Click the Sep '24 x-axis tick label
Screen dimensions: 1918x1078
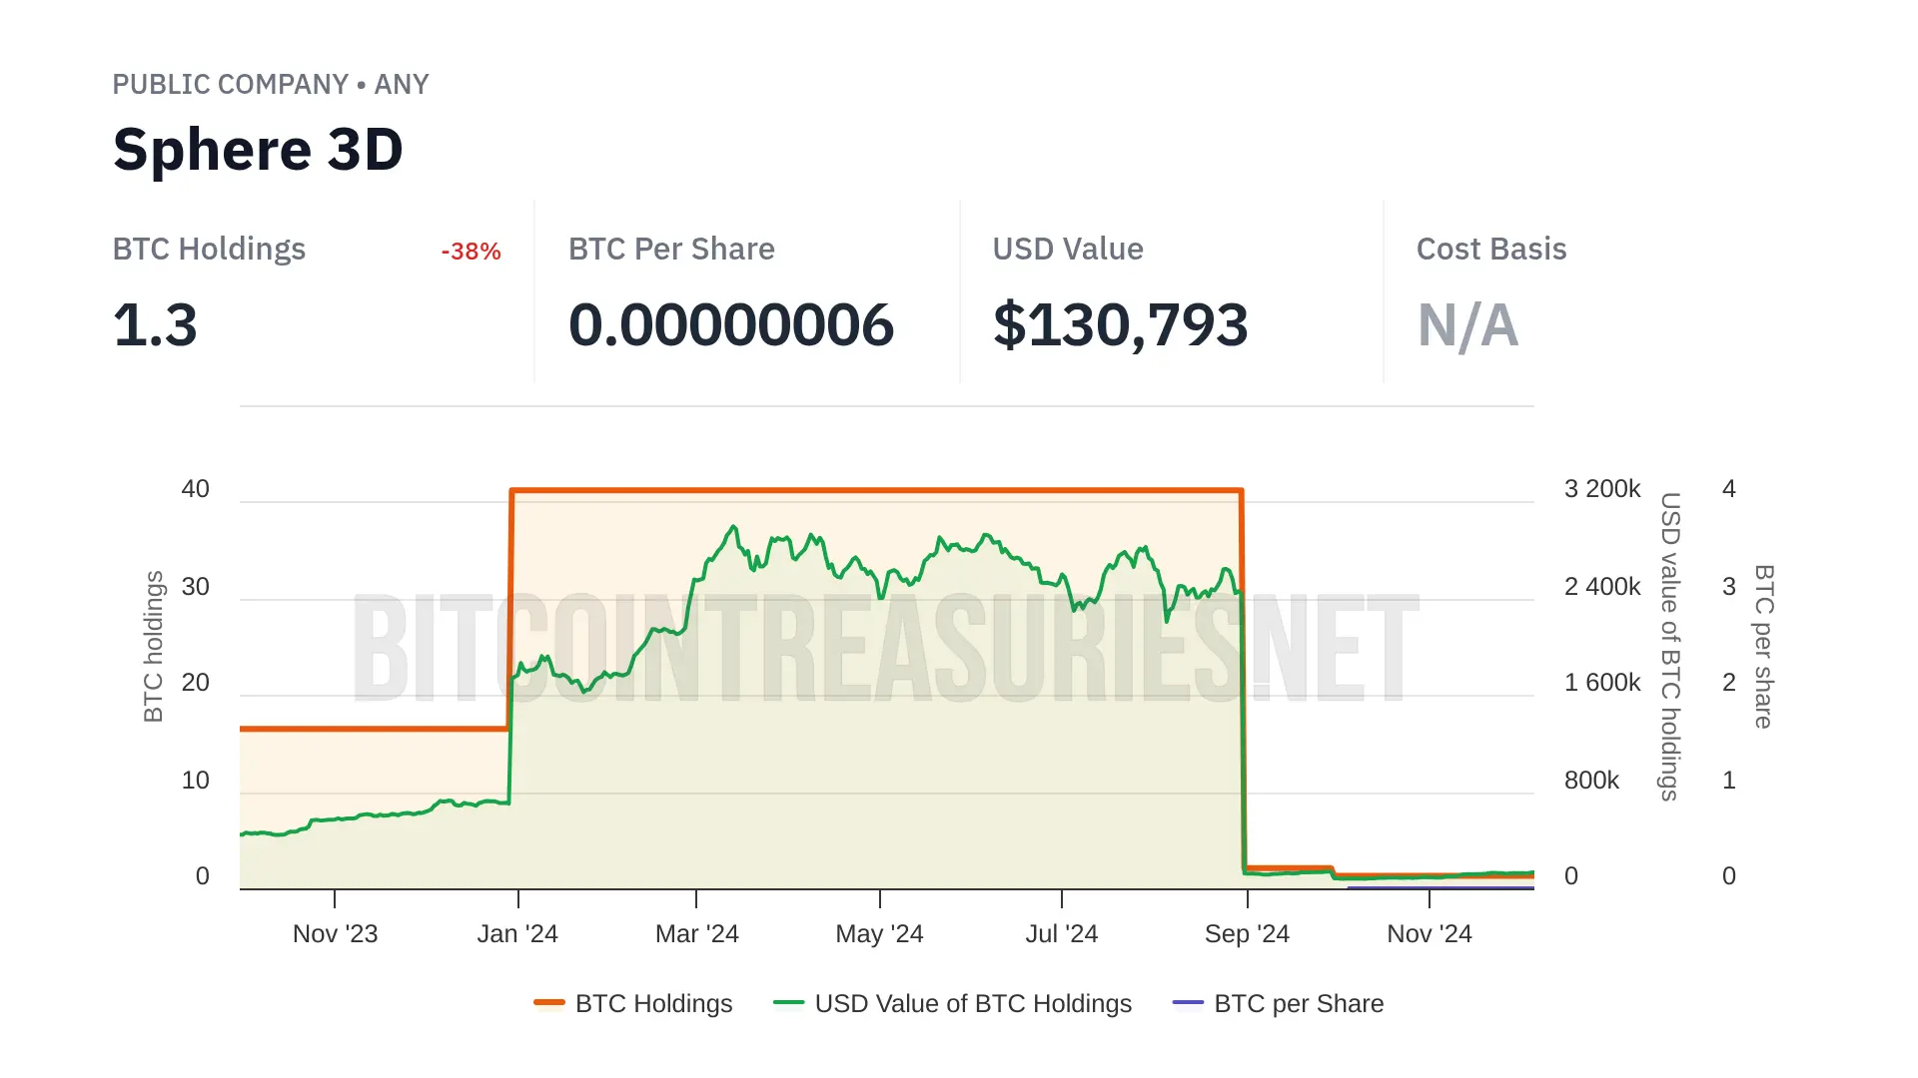click(x=1247, y=934)
